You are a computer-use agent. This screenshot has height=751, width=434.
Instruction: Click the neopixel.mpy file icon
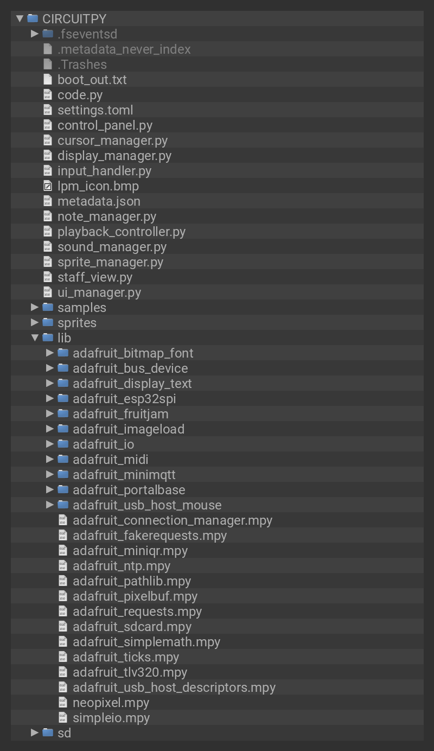point(63,703)
